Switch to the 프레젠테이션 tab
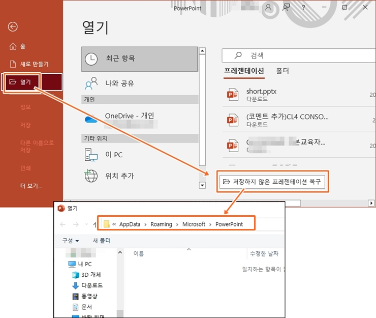The width and height of the screenshot is (376, 318). (244, 71)
